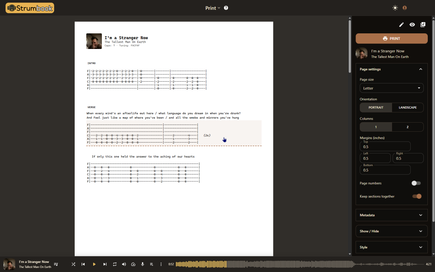Select LANDSCAPE orientation
Viewport: 435px width, 272px height.
[407, 107]
